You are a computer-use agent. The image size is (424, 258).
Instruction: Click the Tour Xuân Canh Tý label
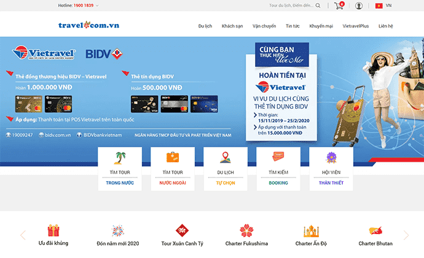coord(182,243)
